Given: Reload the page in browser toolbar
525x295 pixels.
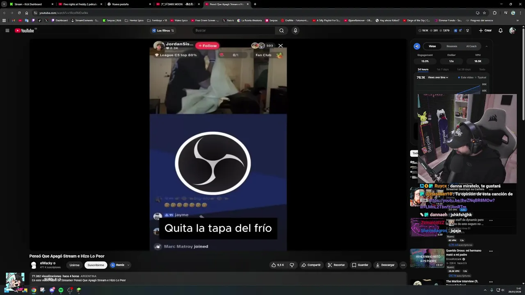Looking at the screenshot, I should [19, 13].
